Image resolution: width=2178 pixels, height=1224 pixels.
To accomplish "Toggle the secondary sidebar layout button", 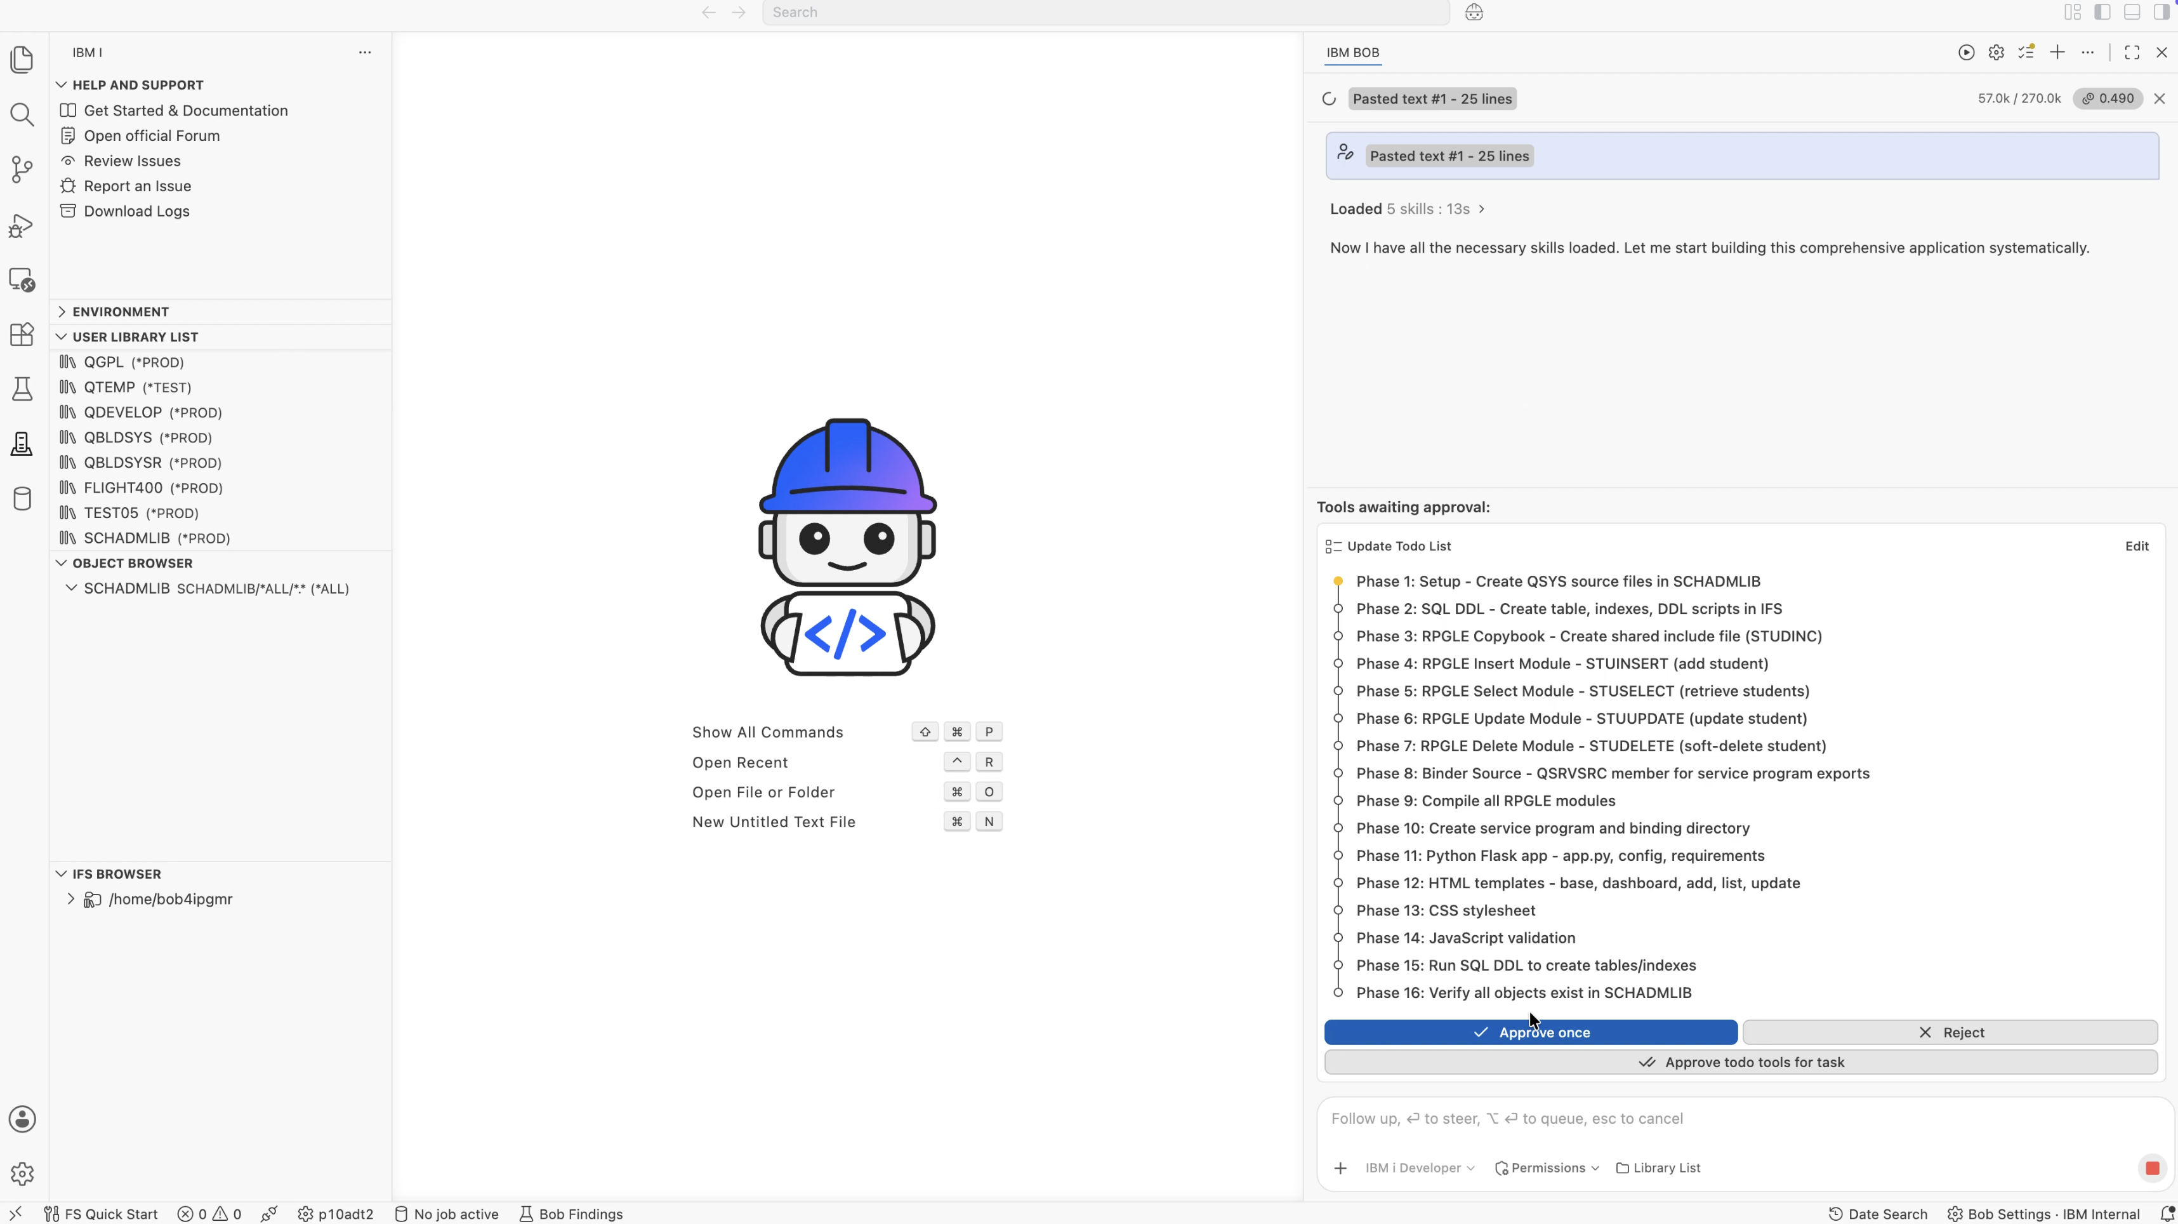I will click(x=2161, y=13).
